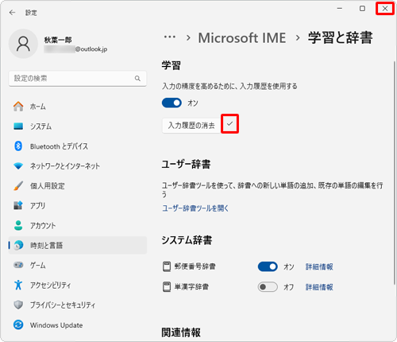The width and height of the screenshot is (397, 342).
Task: Click the 時刻と言語 globe clock icon
Action: tap(18, 245)
